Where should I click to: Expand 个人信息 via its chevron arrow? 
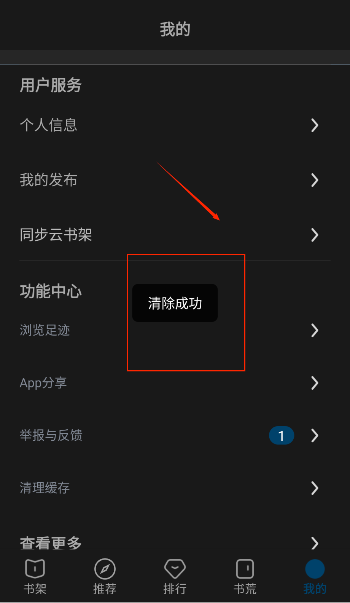(x=315, y=125)
